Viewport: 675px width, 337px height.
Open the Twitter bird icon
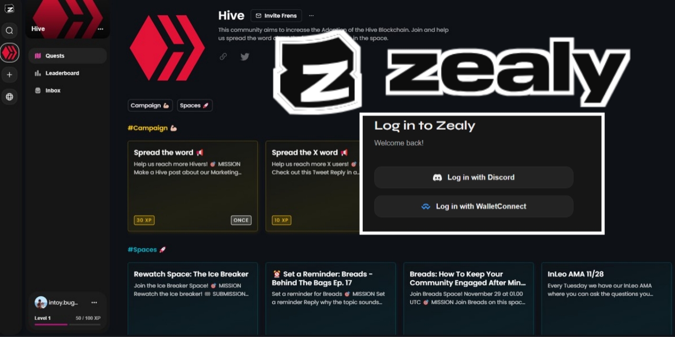point(245,56)
